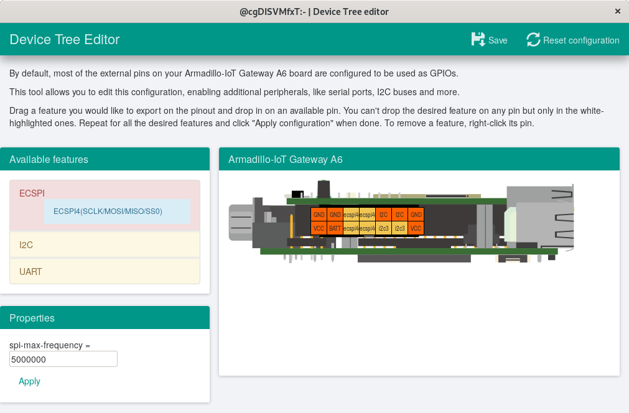The image size is (629, 413).
Task: Click the upper ecspi4 pin next to GND
Action: (351, 215)
